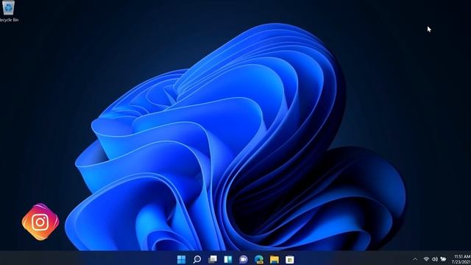Open the Widgets panel
Screen dimensions: 471x265
click(x=228, y=259)
